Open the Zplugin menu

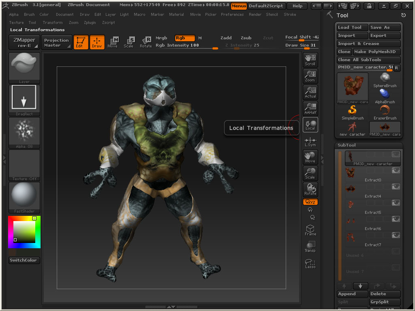[x=90, y=23]
